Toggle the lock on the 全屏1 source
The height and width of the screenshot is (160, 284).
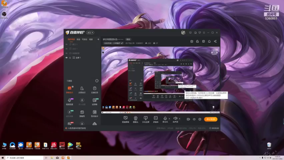[x=70, y=58]
